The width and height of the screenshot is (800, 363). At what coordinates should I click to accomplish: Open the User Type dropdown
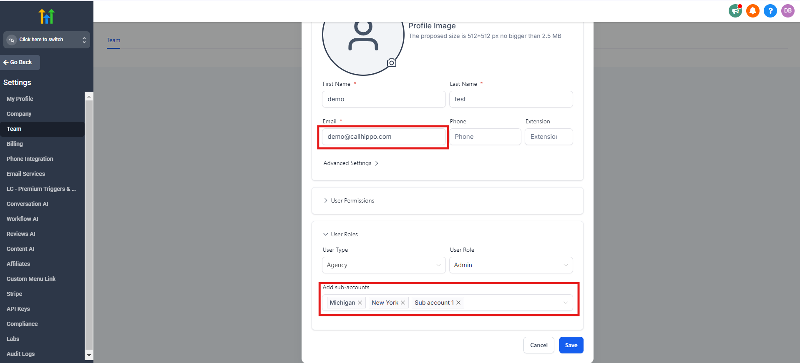point(384,265)
